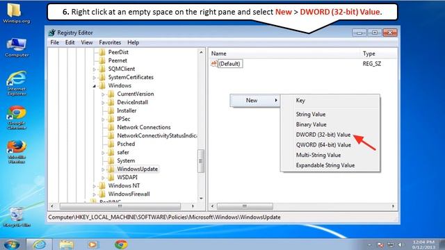
Task: Launch Mozilla Firefox from desktop icon
Action: point(17,151)
